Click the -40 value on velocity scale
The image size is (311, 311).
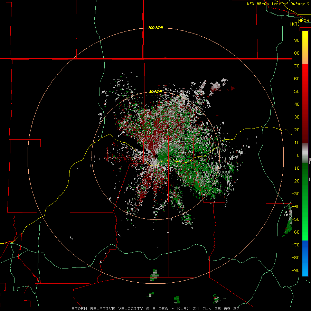pos(295,207)
